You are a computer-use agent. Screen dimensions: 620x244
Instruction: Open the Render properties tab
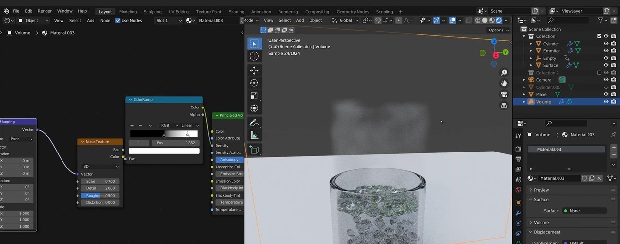tap(518, 149)
